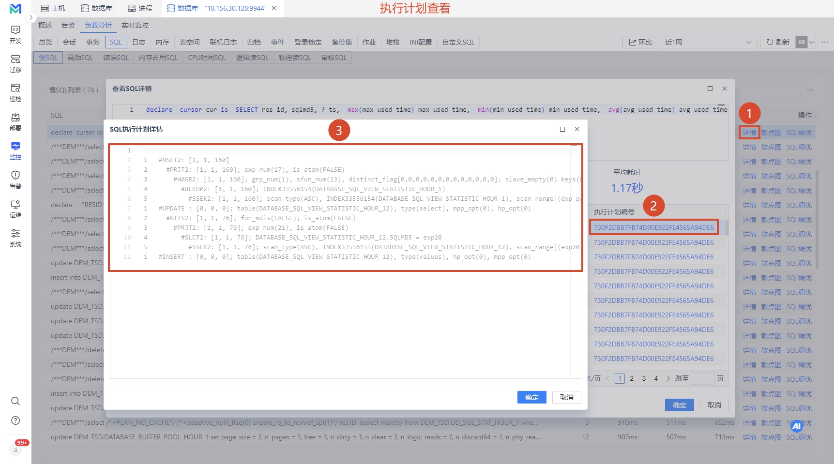
Task: Close the 数据库 10.156.30.128:9944 tab
Action: tap(274, 8)
